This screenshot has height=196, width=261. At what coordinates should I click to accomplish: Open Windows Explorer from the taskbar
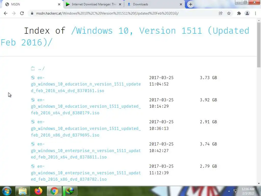(23, 191)
